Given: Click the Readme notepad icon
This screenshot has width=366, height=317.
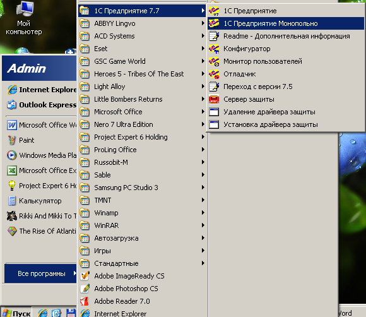Looking at the screenshot, I should coord(214,36).
